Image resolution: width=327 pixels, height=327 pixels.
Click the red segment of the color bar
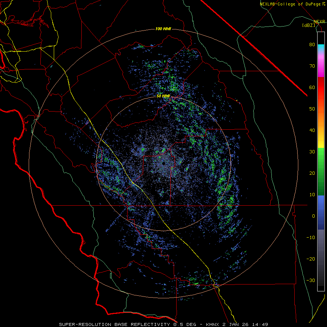pos(321,88)
